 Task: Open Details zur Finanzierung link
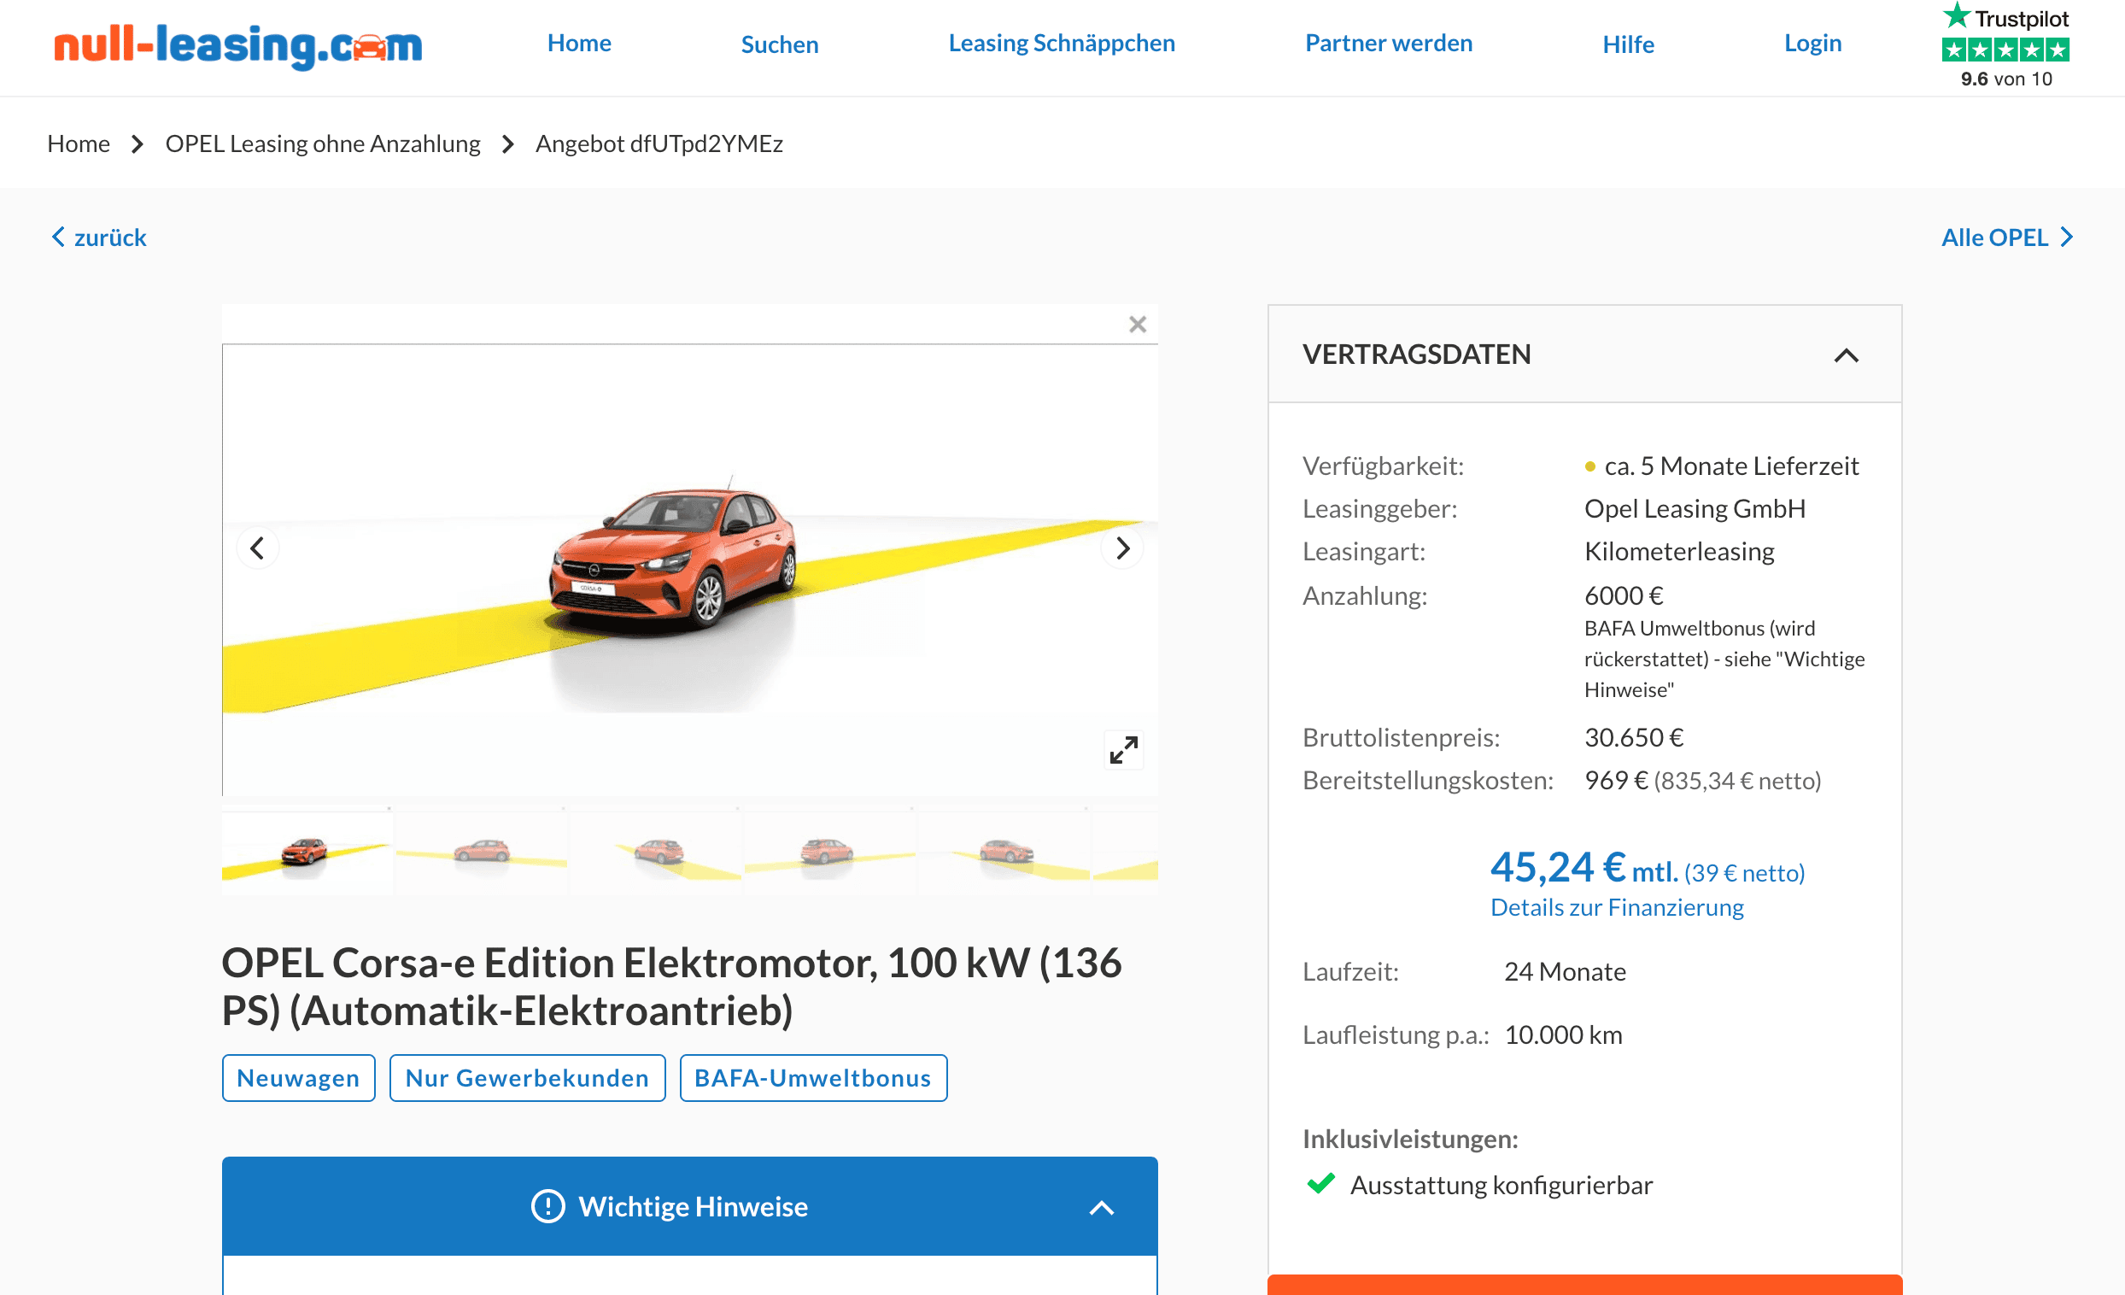(x=1617, y=908)
